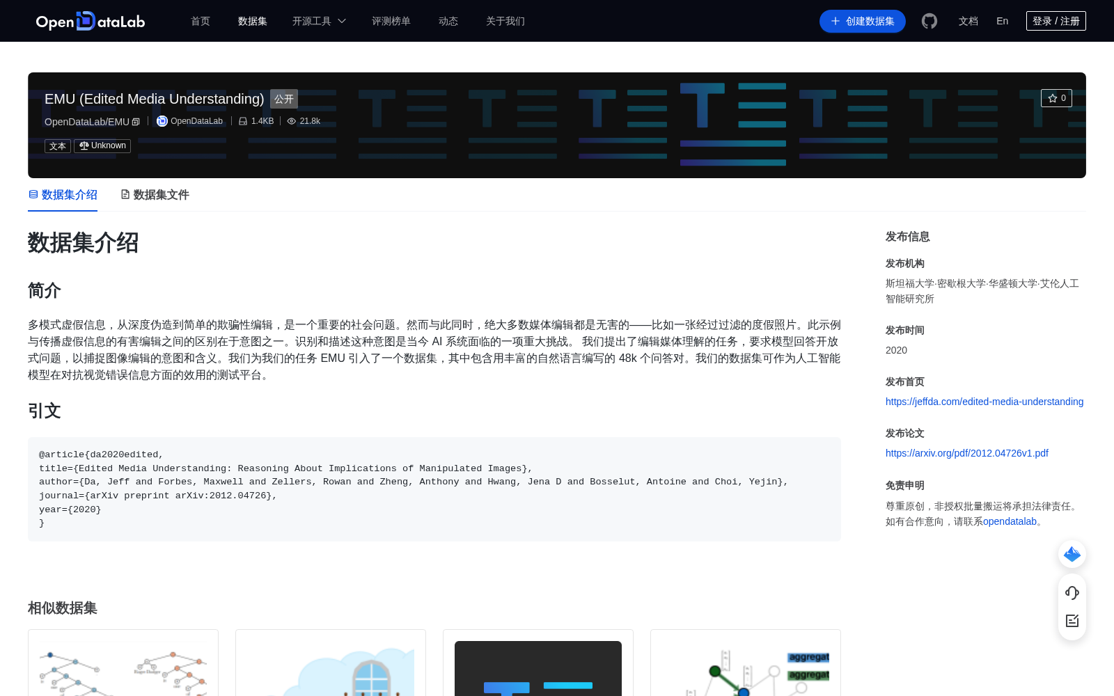Click the 相似数据集 heading
The width and height of the screenshot is (1114, 696).
coord(63,608)
